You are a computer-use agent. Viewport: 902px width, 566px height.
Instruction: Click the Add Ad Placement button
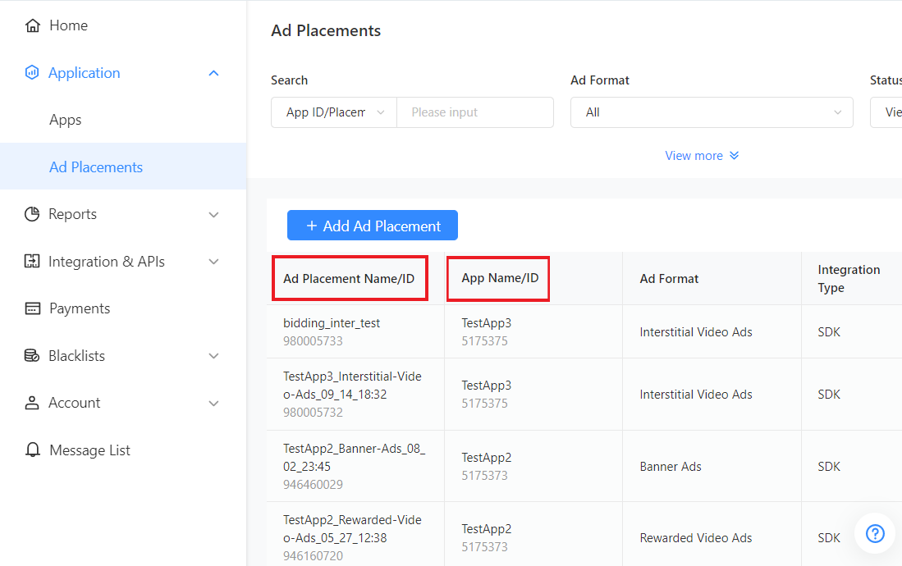pyautogui.click(x=373, y=226)
